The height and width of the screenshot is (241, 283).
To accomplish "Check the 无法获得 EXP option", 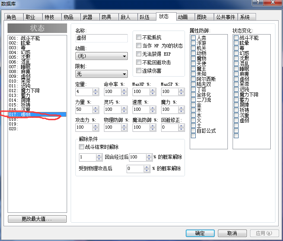I will (x=139, y=54).
